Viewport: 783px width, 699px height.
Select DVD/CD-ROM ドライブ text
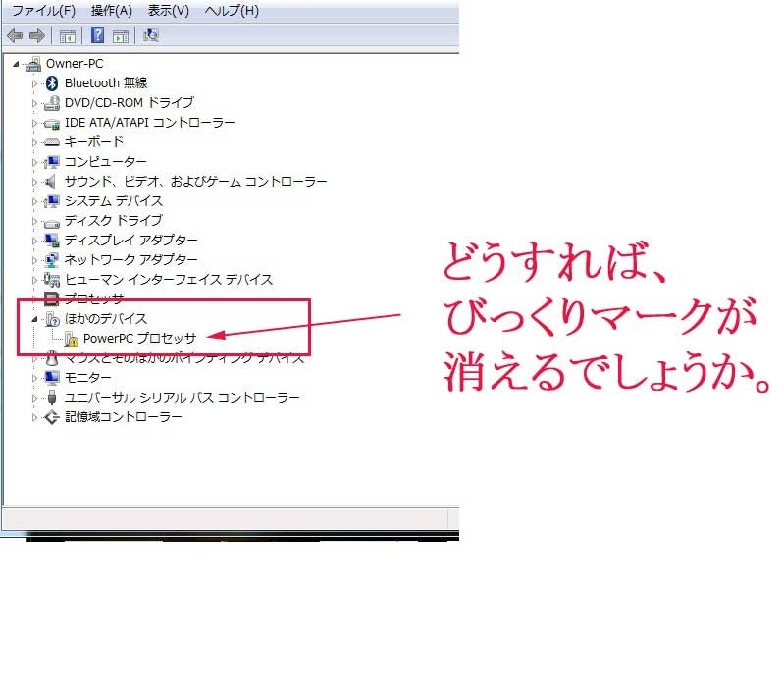[130, 103]
